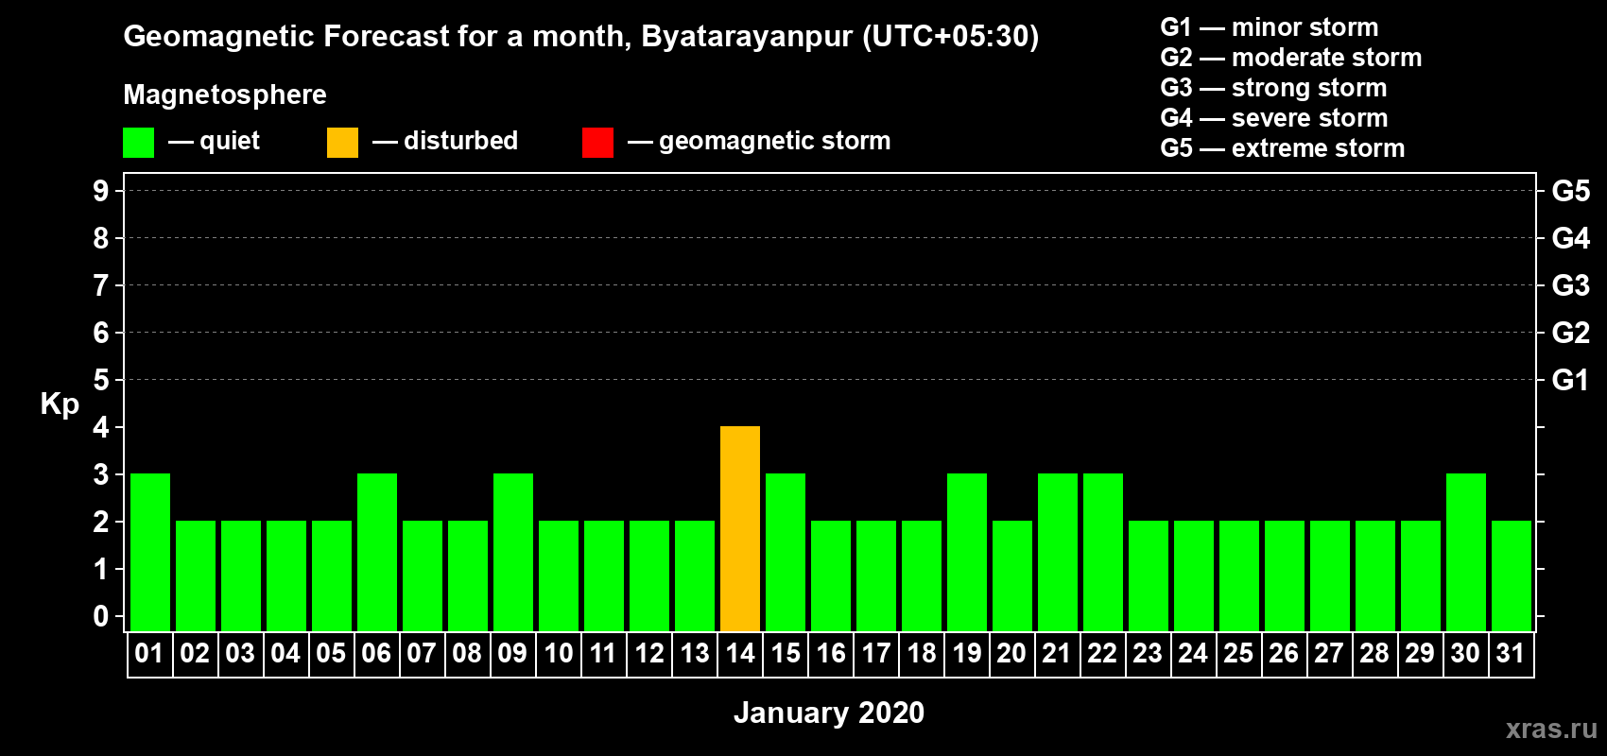Click 'G1 — minor storm' legend text
This screenshot has width=1607, height=756.
pos(1270,27)
